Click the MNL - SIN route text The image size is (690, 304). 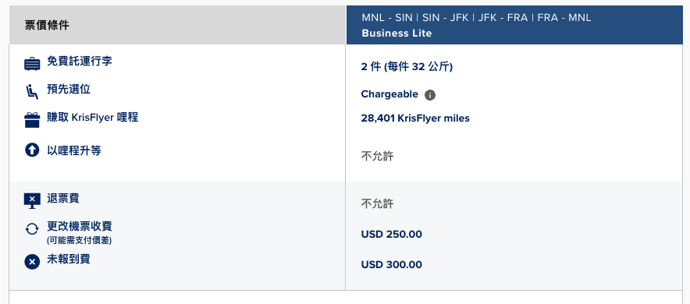click(387, 18)
